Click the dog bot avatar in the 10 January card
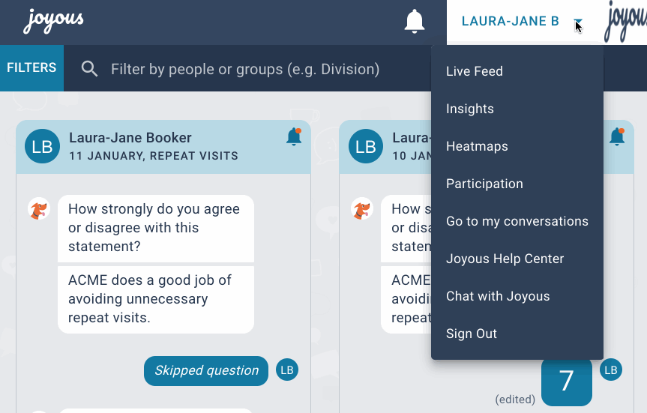The width and height of the screenshot is (647, 413). pos(362,209)
